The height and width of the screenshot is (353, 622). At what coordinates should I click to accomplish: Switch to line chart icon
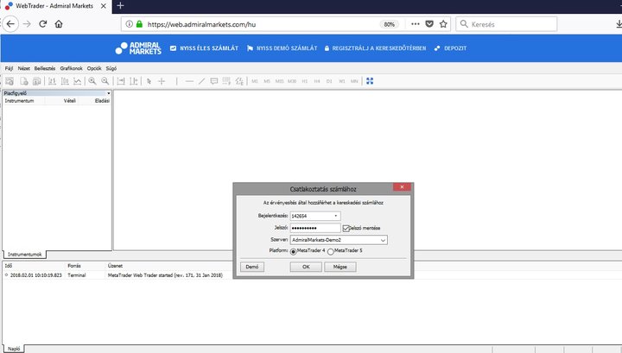coord(78,81)
